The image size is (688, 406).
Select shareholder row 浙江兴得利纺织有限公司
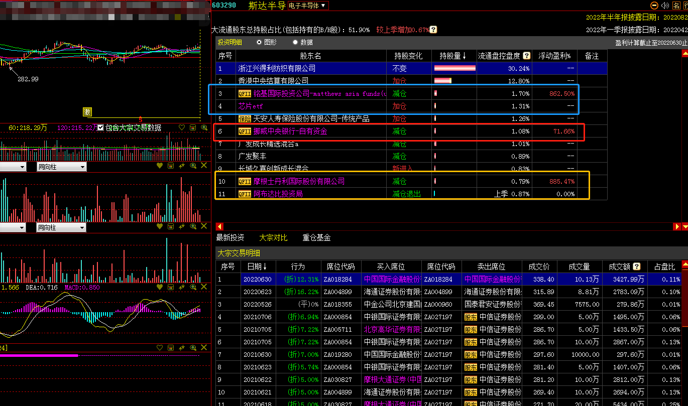(411, 68)
